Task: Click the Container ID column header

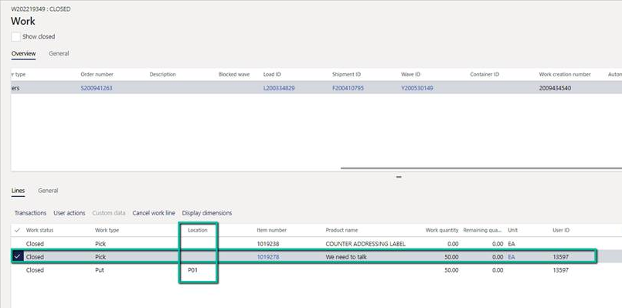Action: [x=484, y=74]
